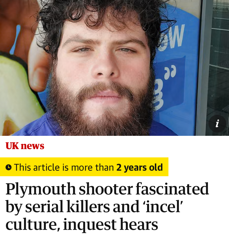This screenshot has height=239, width=229.
Task: Click 'serial killers' in the headline
Action: coord(67,207)
